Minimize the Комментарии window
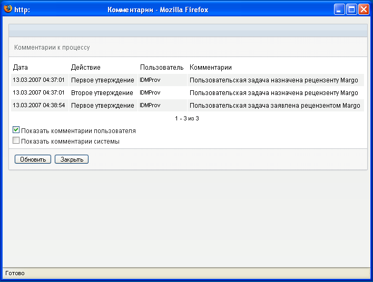 (x=340, y=10)
